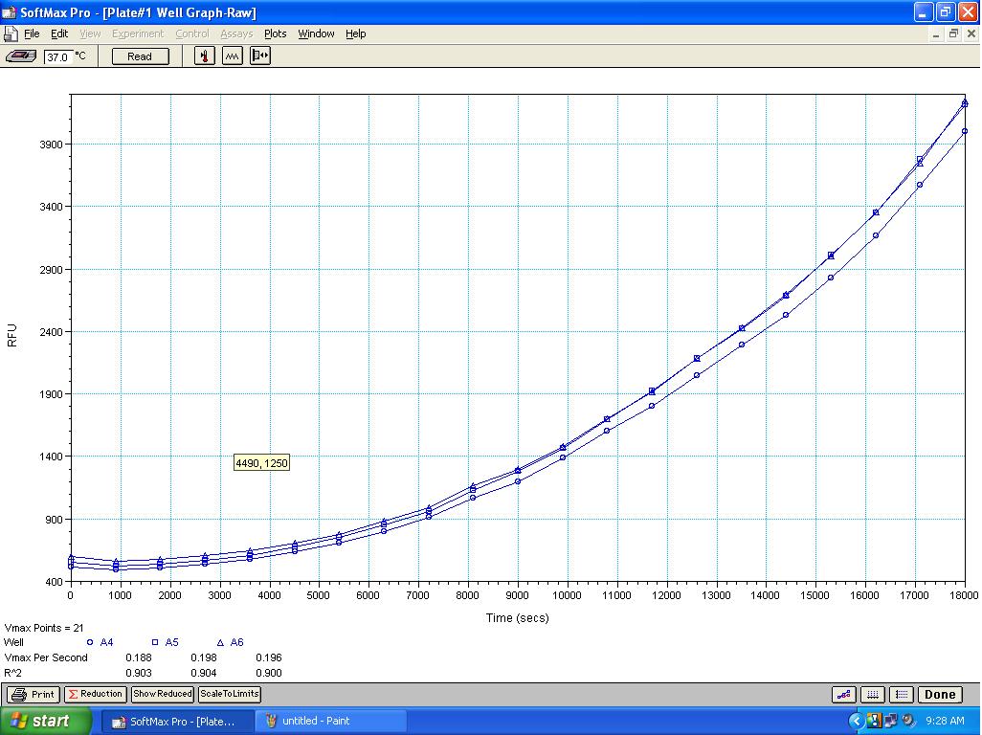Open the Plots menu
Viewport: 982px width, 735px height.
point(275,33)
